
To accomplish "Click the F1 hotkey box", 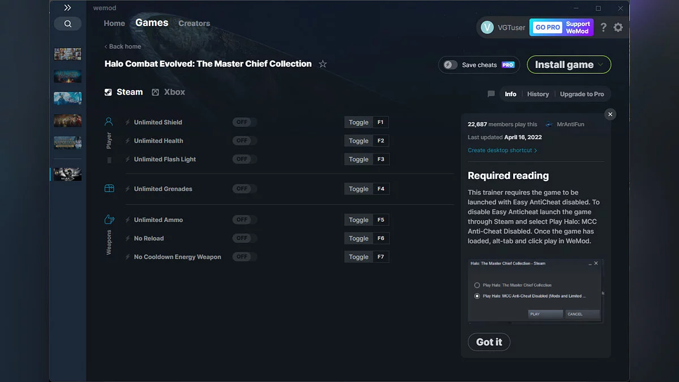I will (381, 122).
